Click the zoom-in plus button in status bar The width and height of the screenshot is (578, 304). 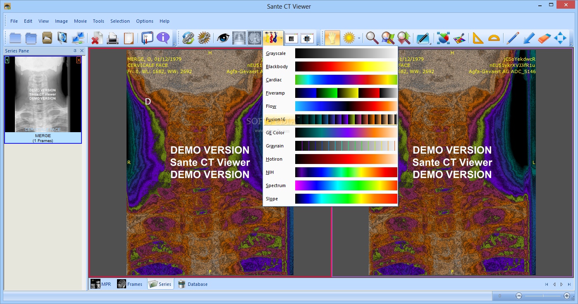pyautogui.click(x=567, y=296)
